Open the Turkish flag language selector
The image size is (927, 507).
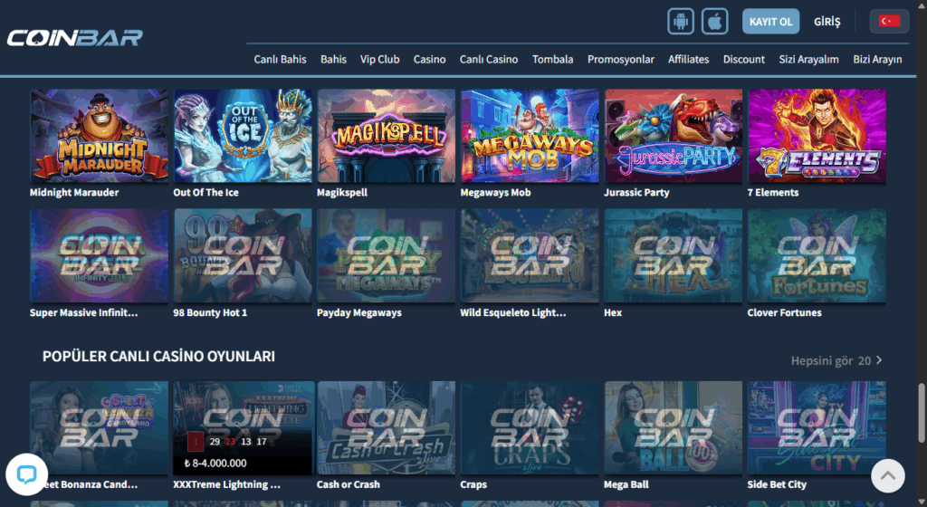(x=889, y=21)
